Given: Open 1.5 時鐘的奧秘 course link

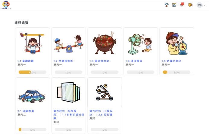Looking at the screenshot, I should [x=171, y=61].
